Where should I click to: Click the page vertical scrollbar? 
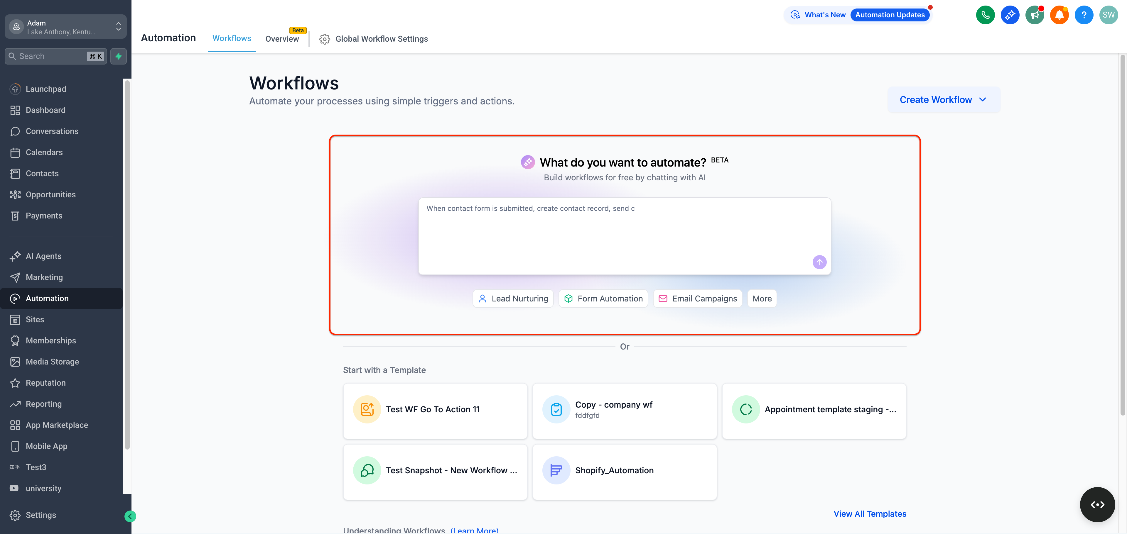coord(1122,236)
